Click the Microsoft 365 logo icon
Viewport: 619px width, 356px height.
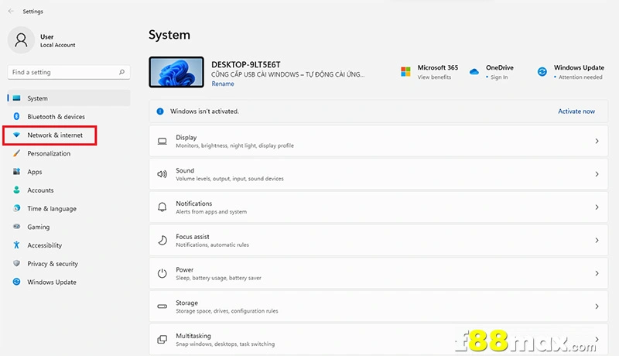point(405,72)
